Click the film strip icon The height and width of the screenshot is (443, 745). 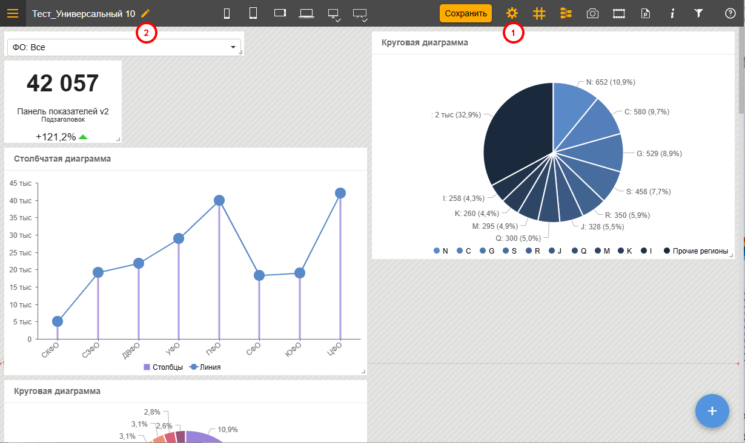tap(618, 13)
